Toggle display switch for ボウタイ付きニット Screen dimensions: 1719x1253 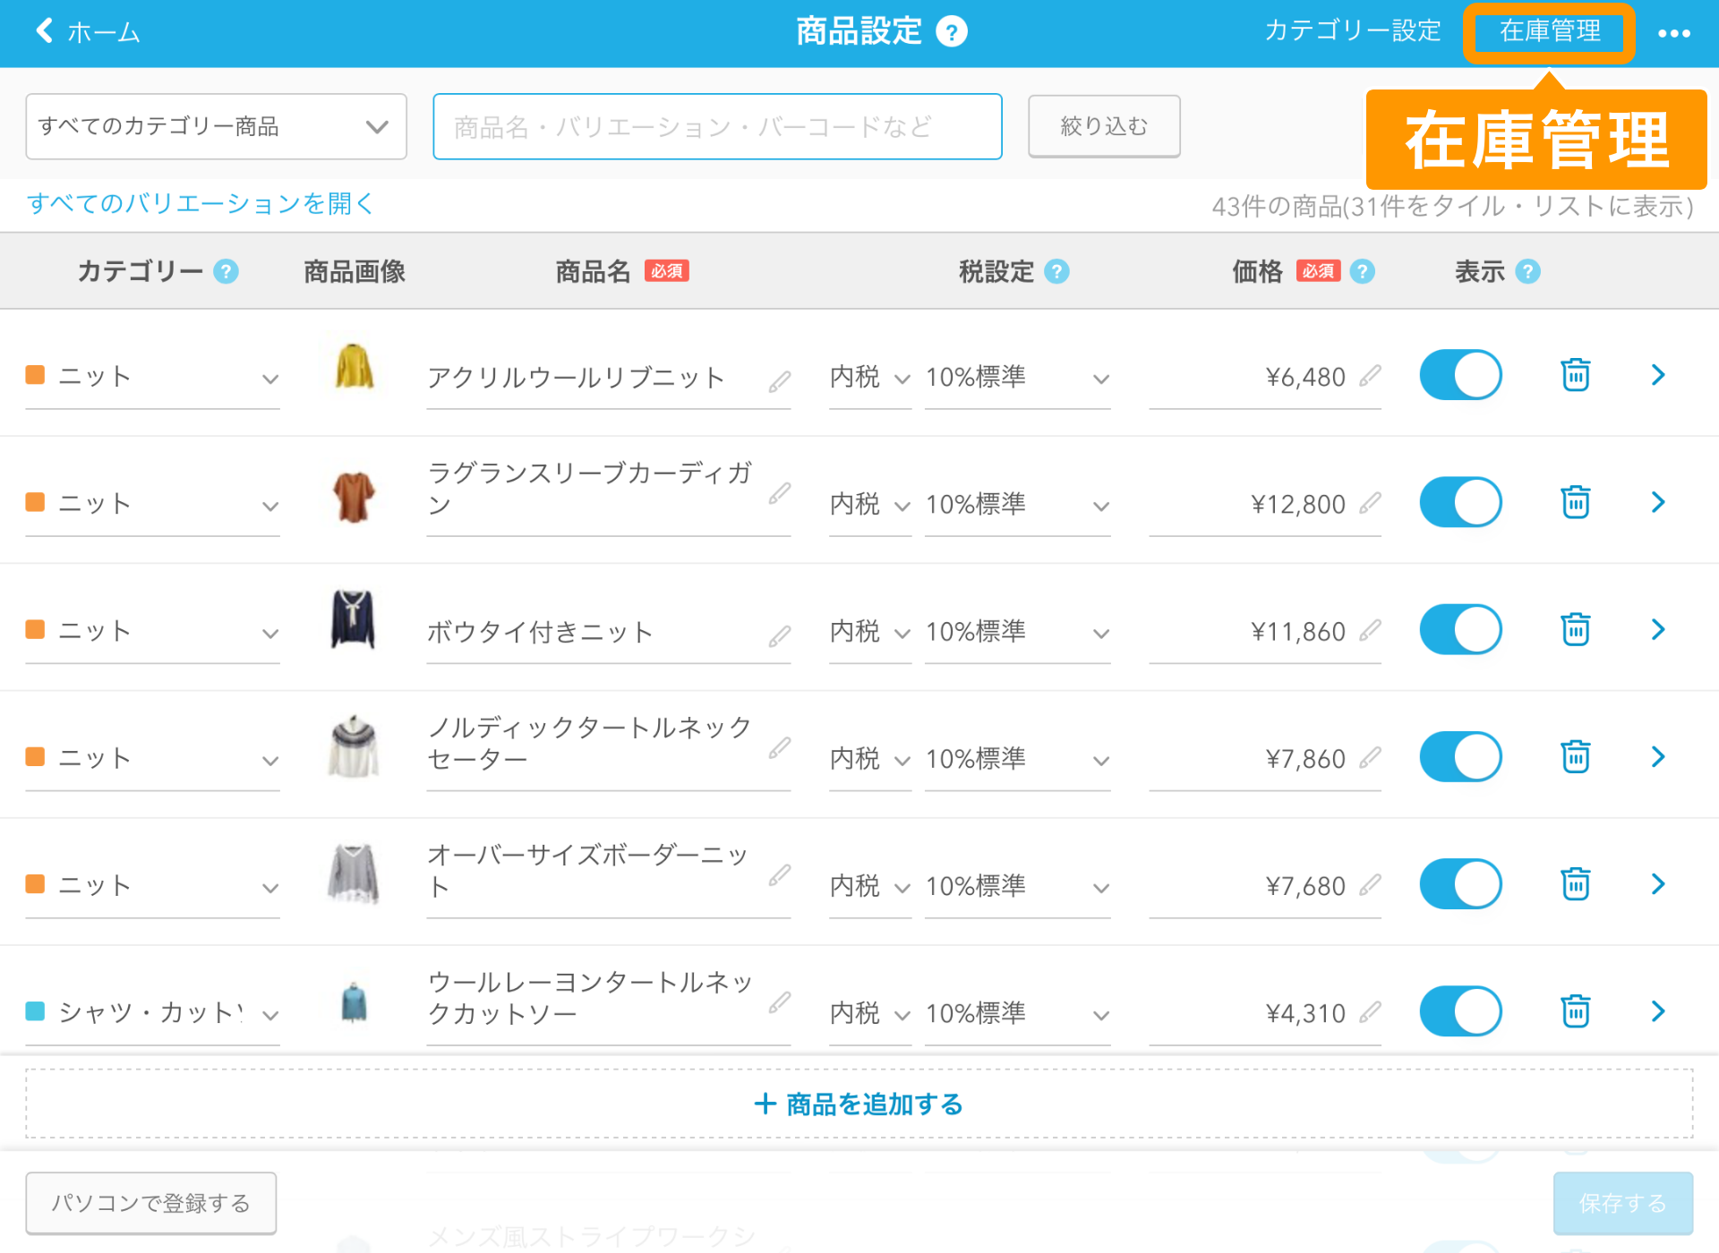click(x=1461, y=629)
